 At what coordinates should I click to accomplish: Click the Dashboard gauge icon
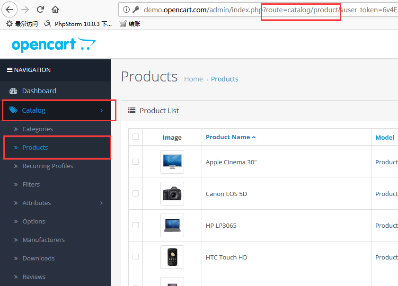13,91
